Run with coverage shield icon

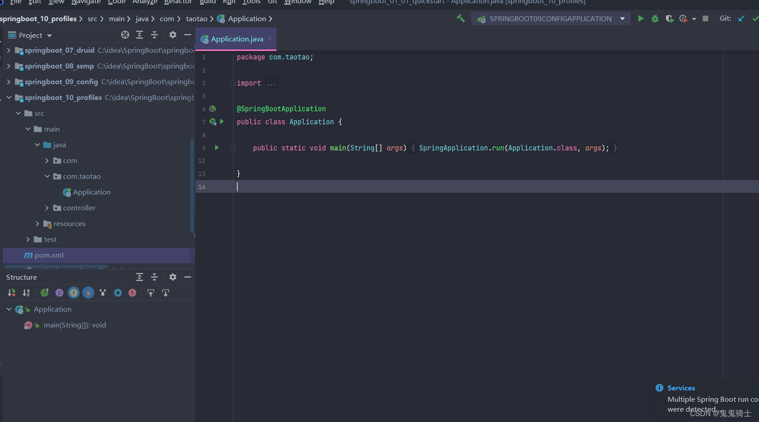click(x=669, y=18)
